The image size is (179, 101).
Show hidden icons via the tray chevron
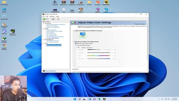[x=159, y=99]
